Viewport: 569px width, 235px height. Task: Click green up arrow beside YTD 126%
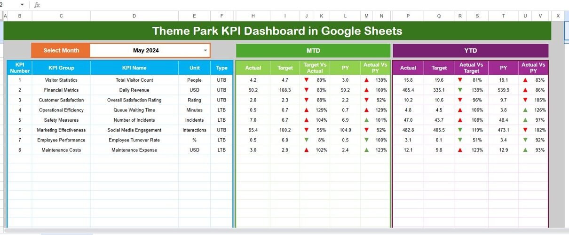tap(524, 110)
